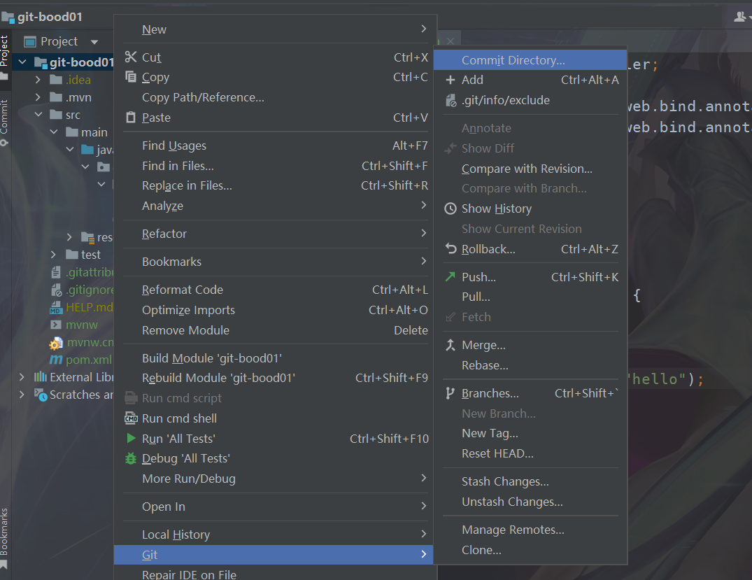Image resolution: width=752 pixels, height=580 pixels.
Task: Expand the .mvn folder
Action: (x=38, y=97)
